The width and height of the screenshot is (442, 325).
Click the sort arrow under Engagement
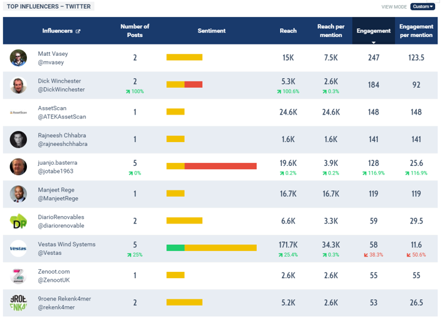click(x=374, y=43)
